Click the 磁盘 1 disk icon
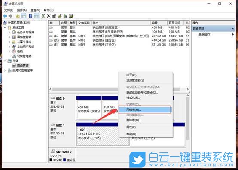The height and width of the screenshot is (170, 238). click(52, 124)
